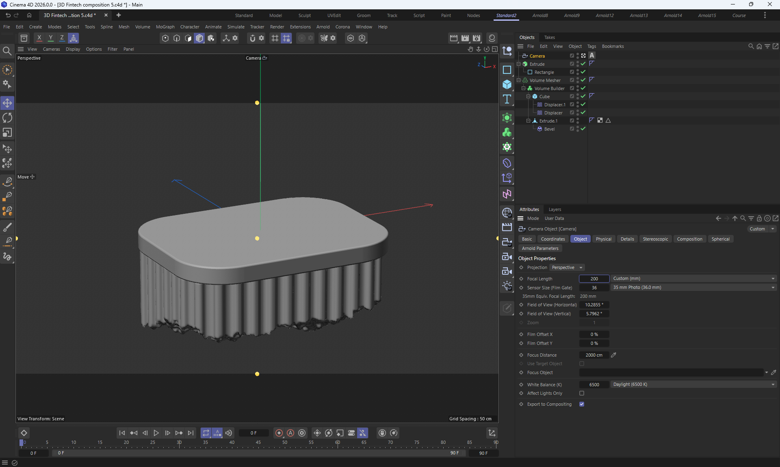Enable the Affect Lights Only checkbox
Image resolution: width=780 pixels, height=467 pixels.
[582, 393]
